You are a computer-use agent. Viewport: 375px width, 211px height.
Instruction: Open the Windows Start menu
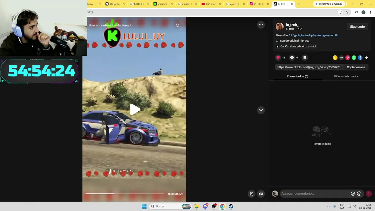144,206
